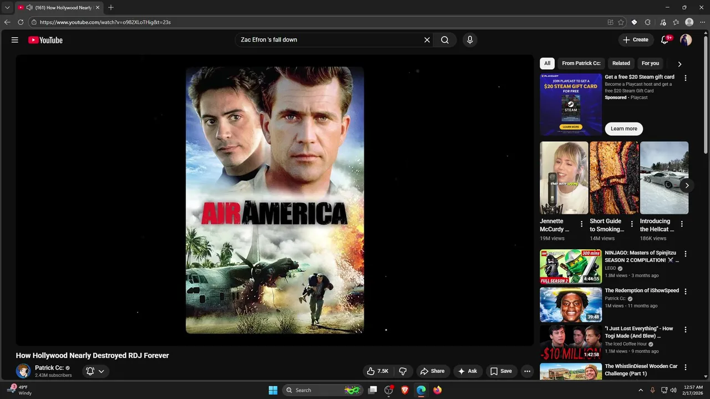
Task: Open Brave browser from taskbar
Action: (405, 390)
